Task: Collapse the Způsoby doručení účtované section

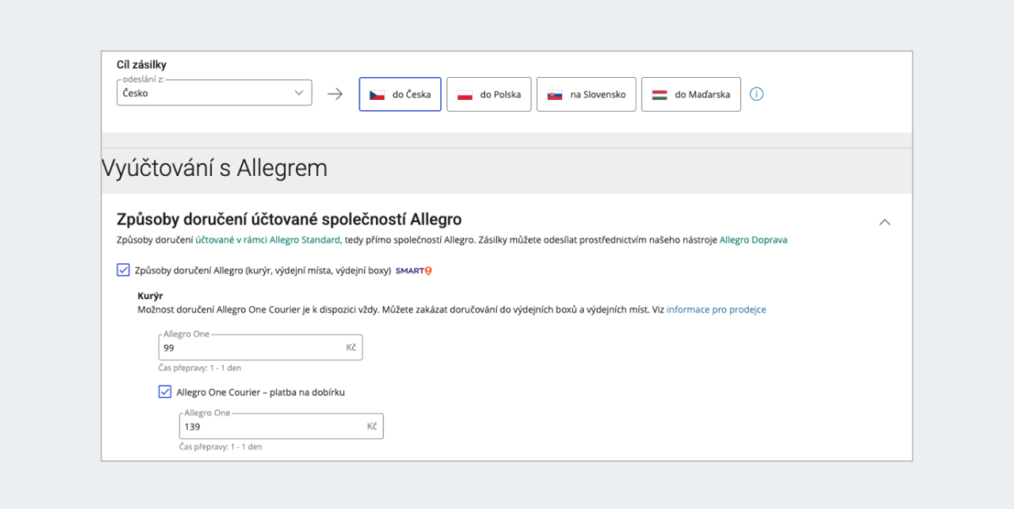Action: pyautogui.click(x=885, y=222)
